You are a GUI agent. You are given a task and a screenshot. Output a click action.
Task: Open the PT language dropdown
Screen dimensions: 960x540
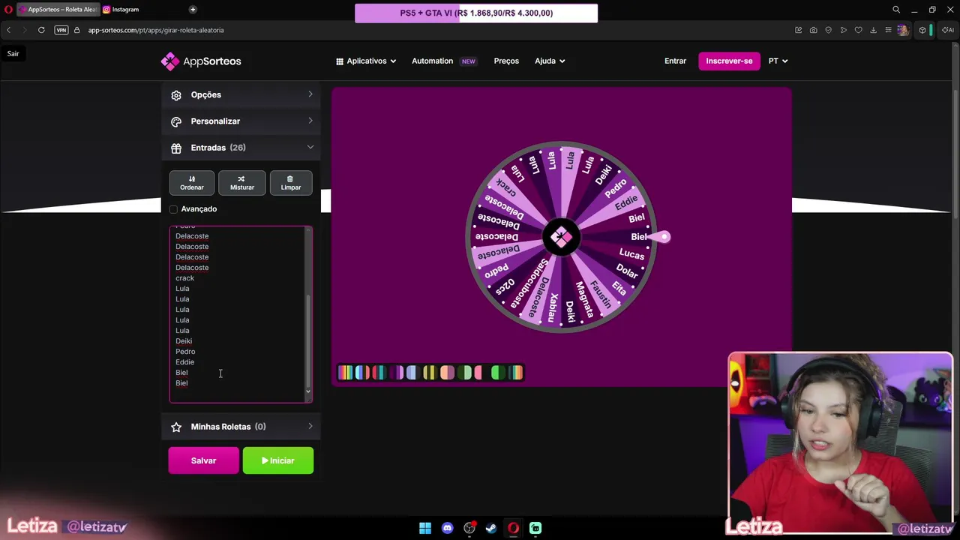pyautogui.click(x=778, y=61)
